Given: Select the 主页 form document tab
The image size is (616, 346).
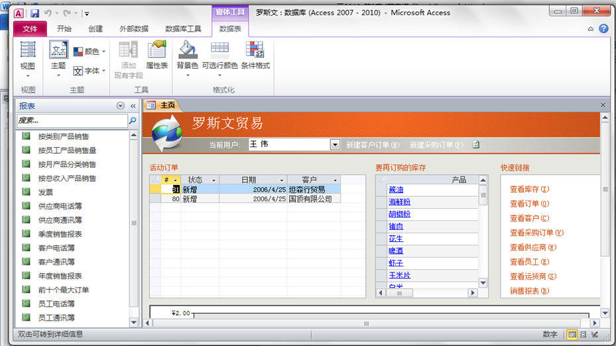Looking at the screenshot, I should (162, 105).
